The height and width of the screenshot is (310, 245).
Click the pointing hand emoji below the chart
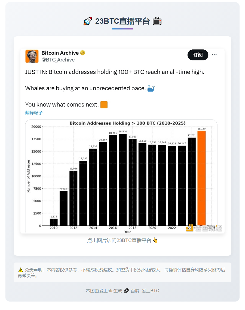(155, 240)
